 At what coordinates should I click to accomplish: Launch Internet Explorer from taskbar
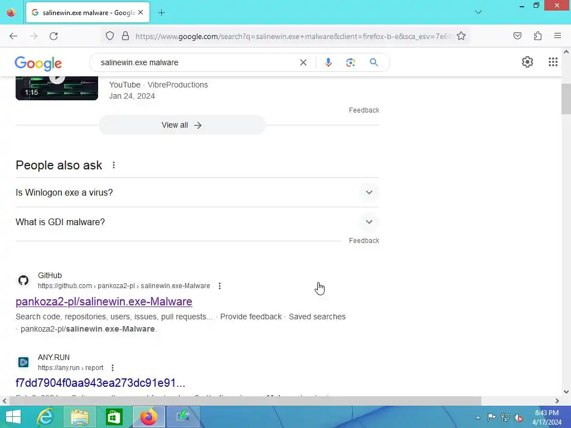[45, 417]
